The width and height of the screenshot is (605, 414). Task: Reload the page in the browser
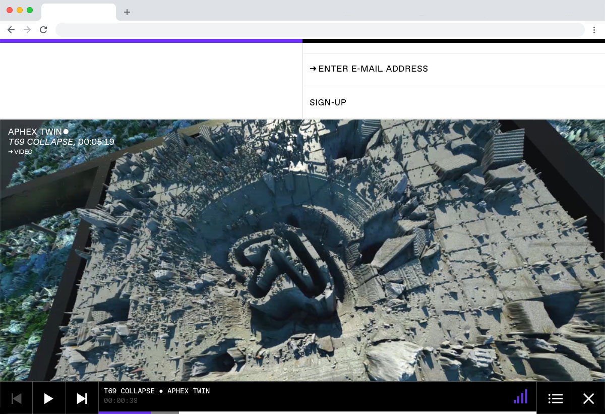click(x=43, y=30)
